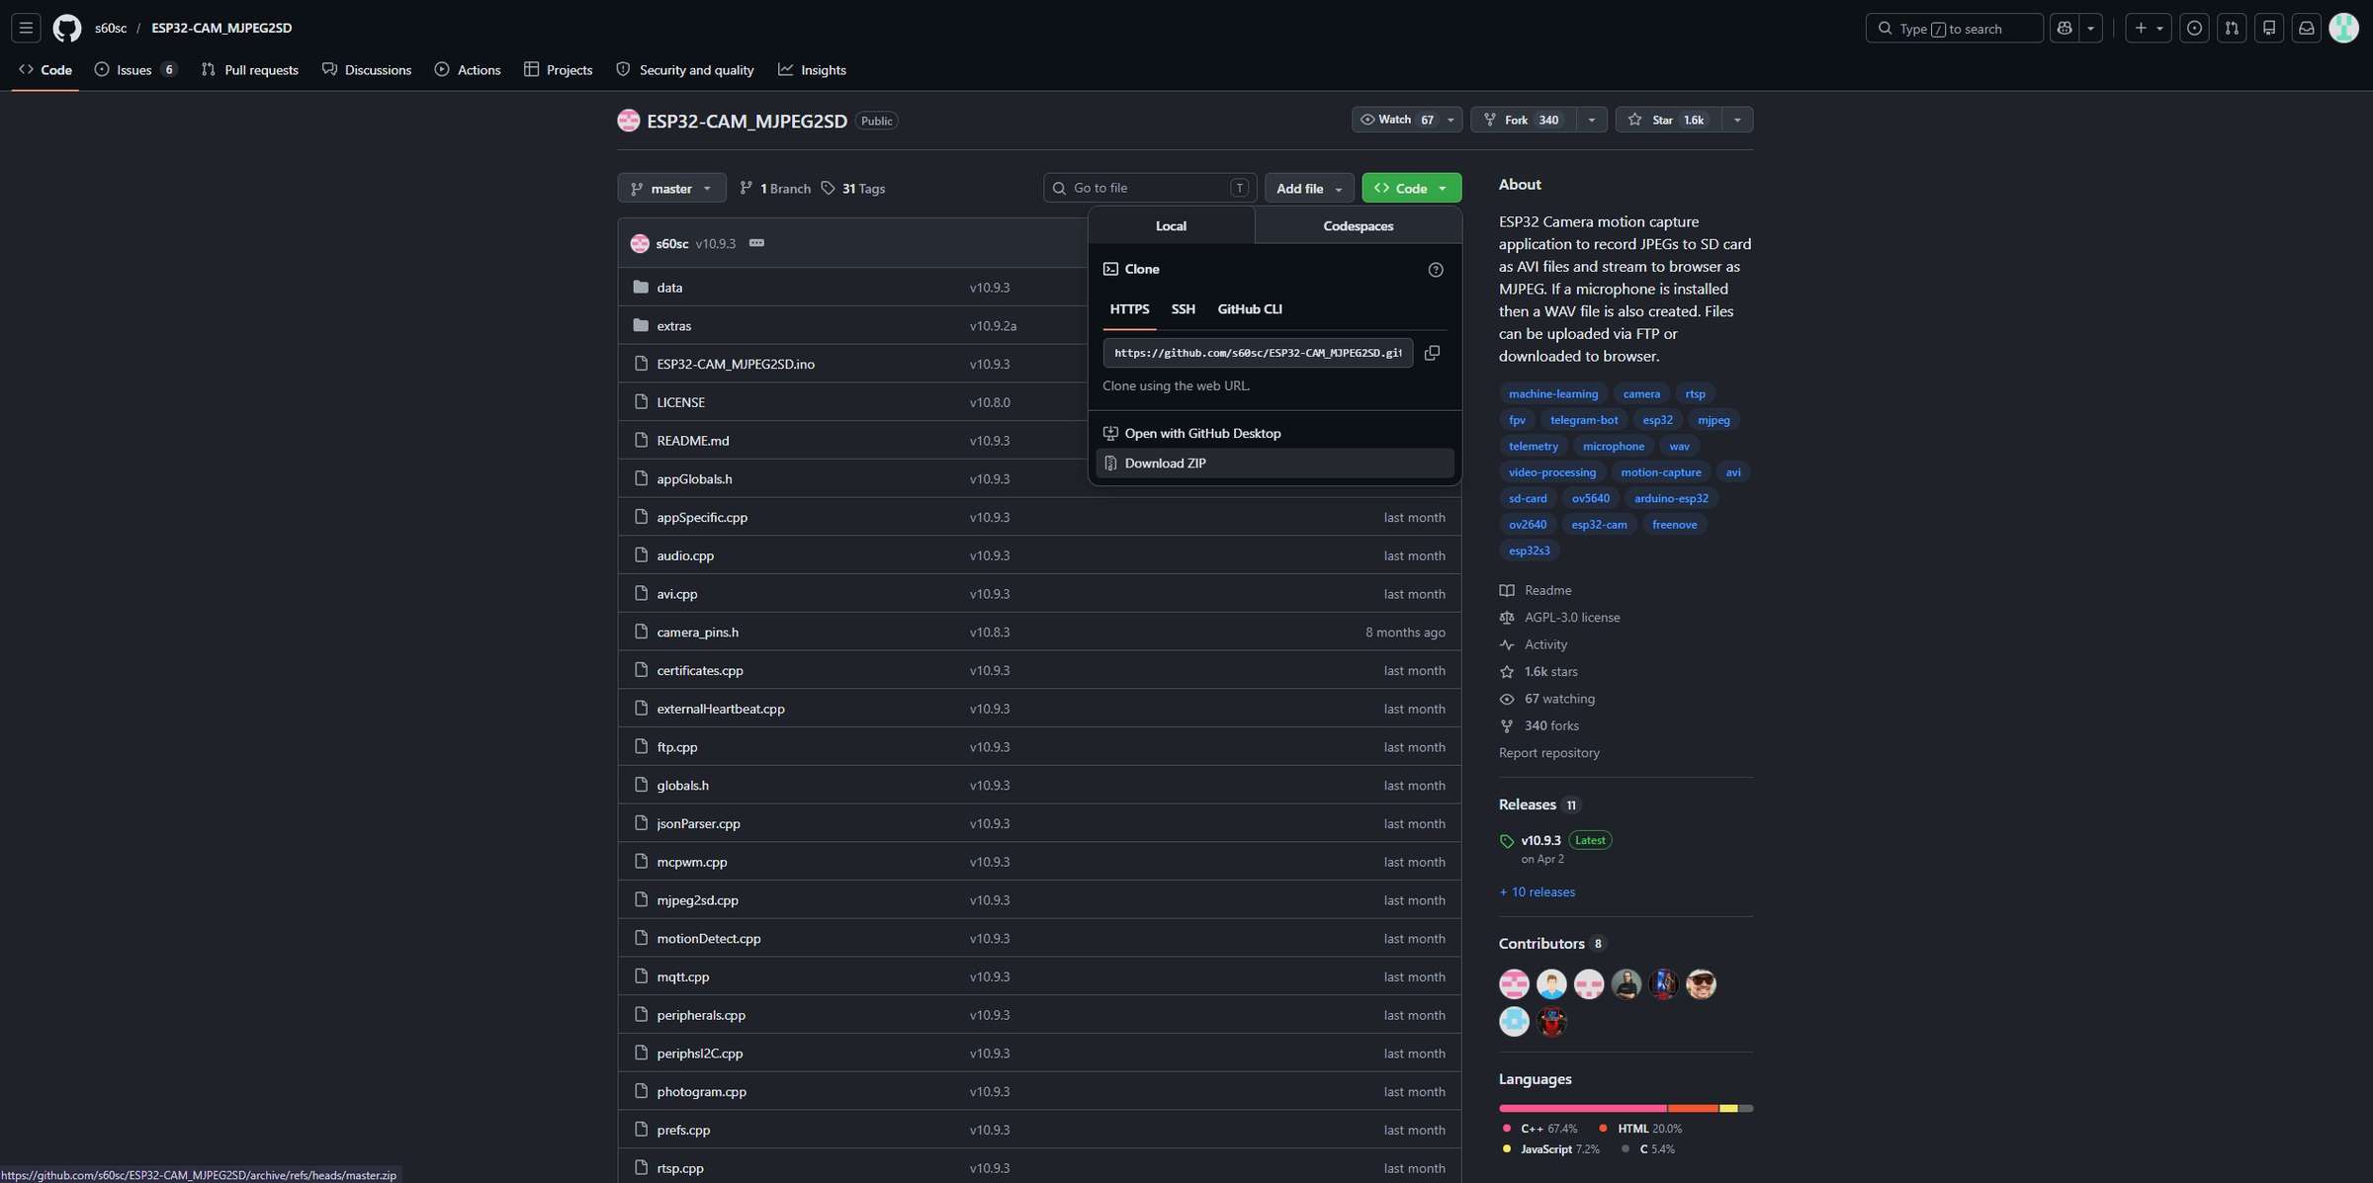The width and height of the screenshot is (2373, 1183).
Task: Select the GitHub CLI clone option
Action: point(1250,309)
